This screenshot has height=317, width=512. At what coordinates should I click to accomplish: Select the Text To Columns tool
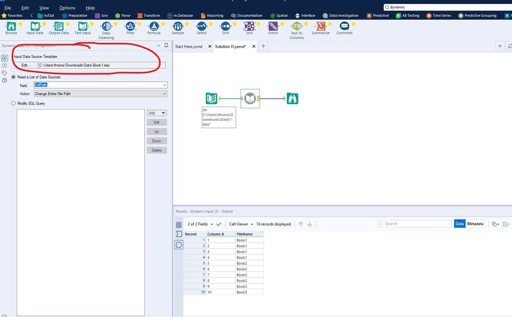coord(297,31)
